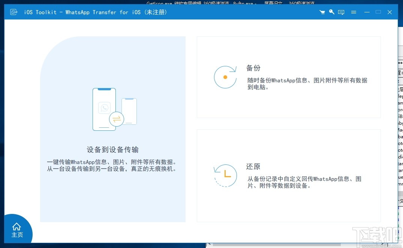
Task: Go to the 主页 home button
Action: [17, 230]
